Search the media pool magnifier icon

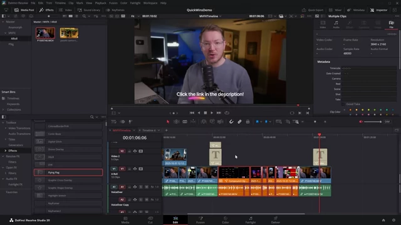(x=84, y=16)
